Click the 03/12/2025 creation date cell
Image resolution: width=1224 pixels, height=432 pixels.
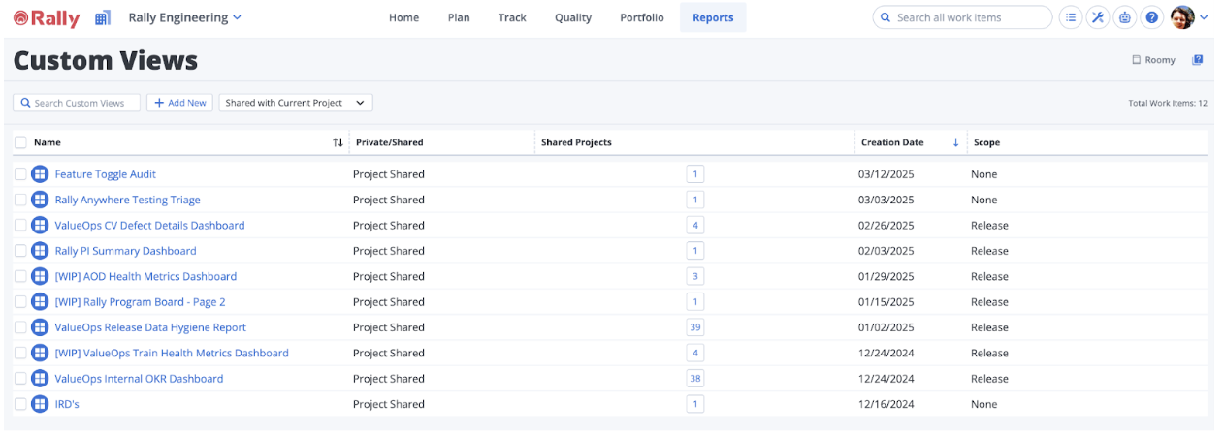[886, 174]
